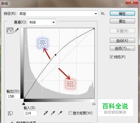Screen dimensions: 140x123
Task: Click the 平滑(M) smooth button
Action: click(122, 31)
